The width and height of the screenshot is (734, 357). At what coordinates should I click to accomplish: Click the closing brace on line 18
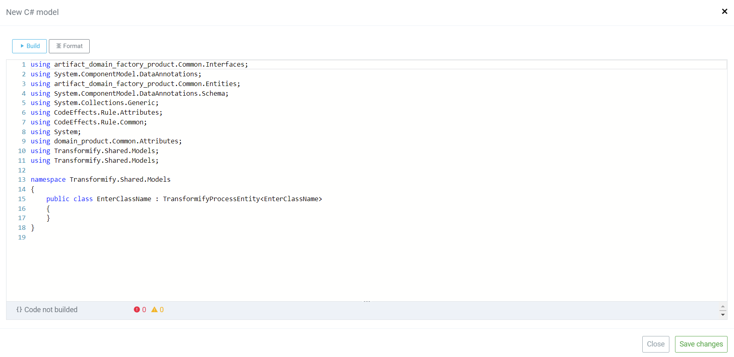coord(33,228)
